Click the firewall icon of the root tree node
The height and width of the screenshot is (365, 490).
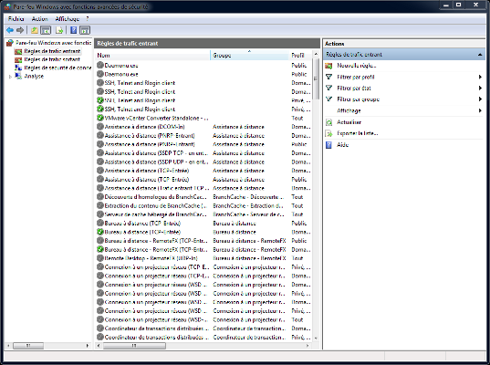10,43
